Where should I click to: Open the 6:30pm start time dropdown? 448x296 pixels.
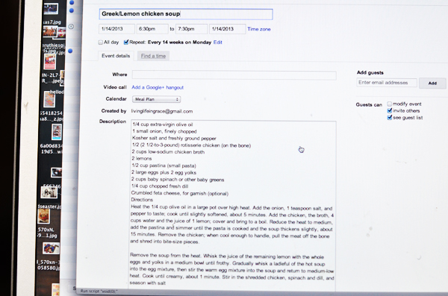[152, 29]
